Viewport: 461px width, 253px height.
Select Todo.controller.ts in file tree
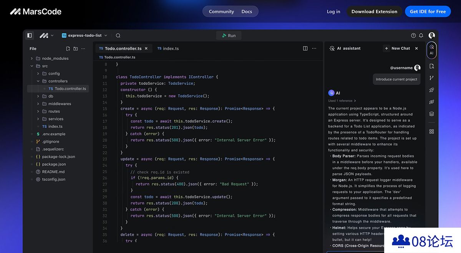pyautogui.click(x=58, y=89)
